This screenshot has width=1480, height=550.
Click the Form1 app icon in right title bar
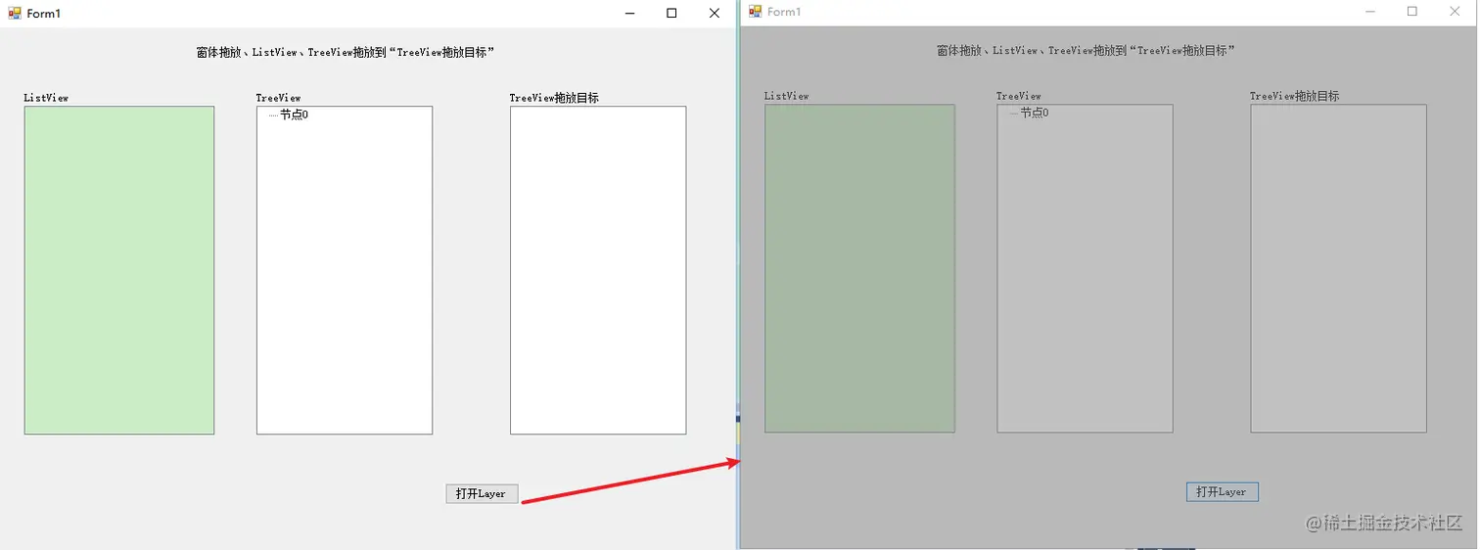click(x=755, y=11)
